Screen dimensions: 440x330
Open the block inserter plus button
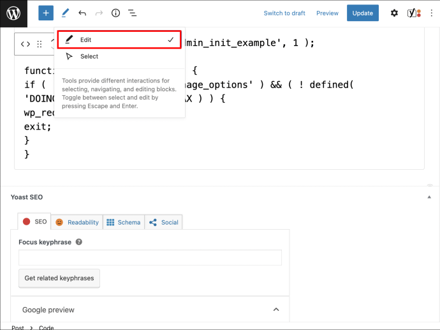click(x=46, y=13)
